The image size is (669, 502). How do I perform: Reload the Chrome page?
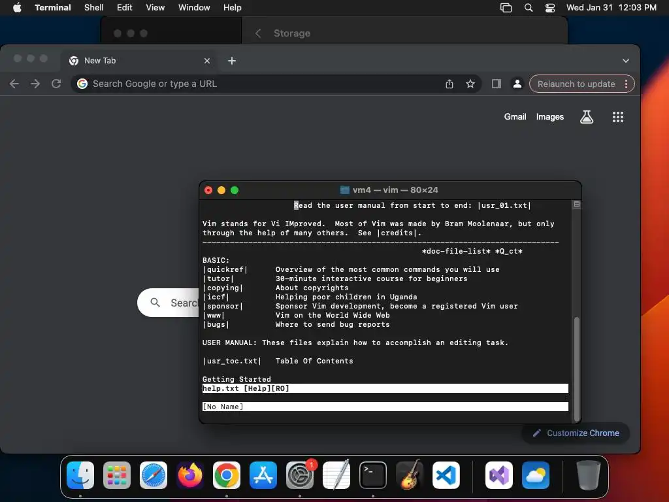pos(56,84)
